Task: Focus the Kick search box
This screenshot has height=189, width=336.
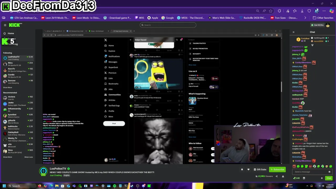Action: (168, 25)
